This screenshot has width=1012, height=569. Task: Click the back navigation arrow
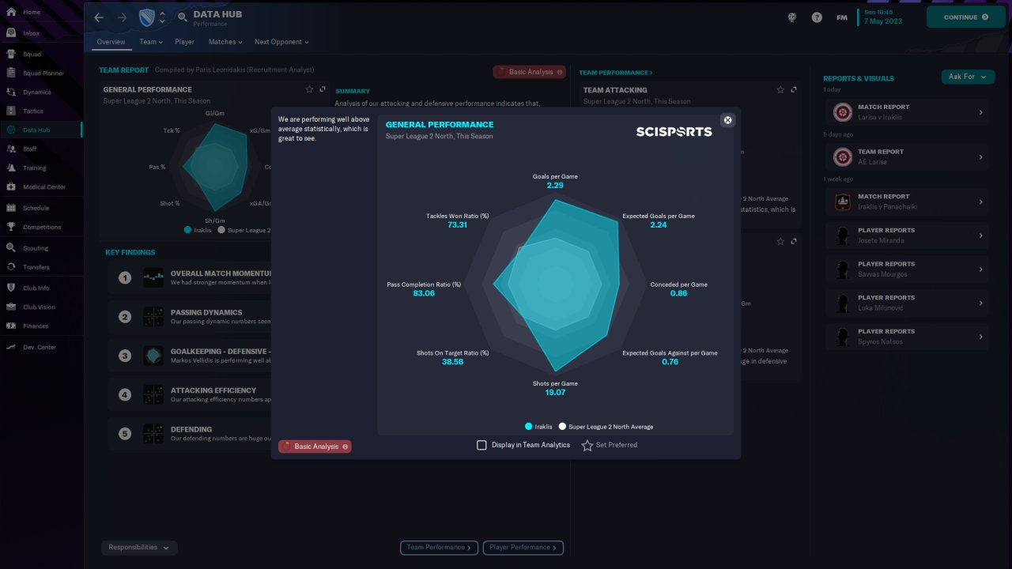pyautogui.click(x=99, y=17)
